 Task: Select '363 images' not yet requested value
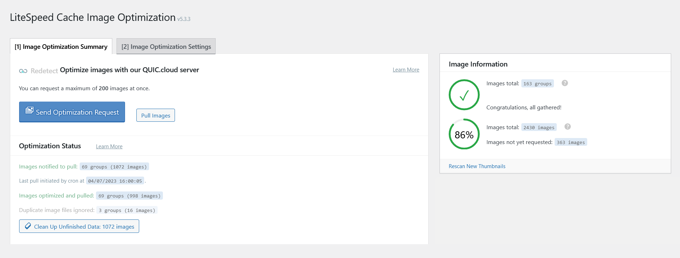pos(571,142)
